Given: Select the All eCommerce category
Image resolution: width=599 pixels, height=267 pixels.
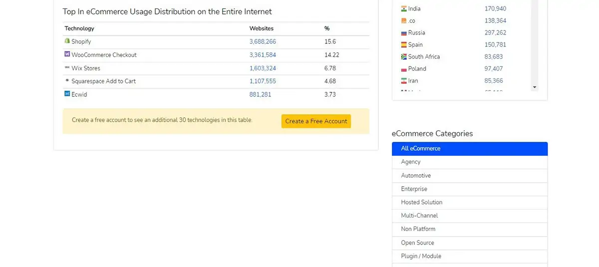Looking at the screenshot, I should pos(470,149).
